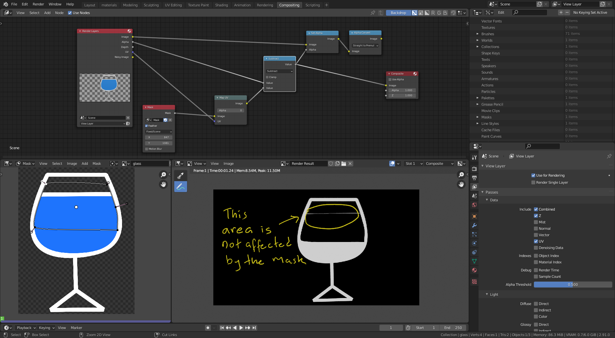This screenshot has height=338, width=615.
Task: Toggle the UV pass checkbox
Action: (536, 241)
